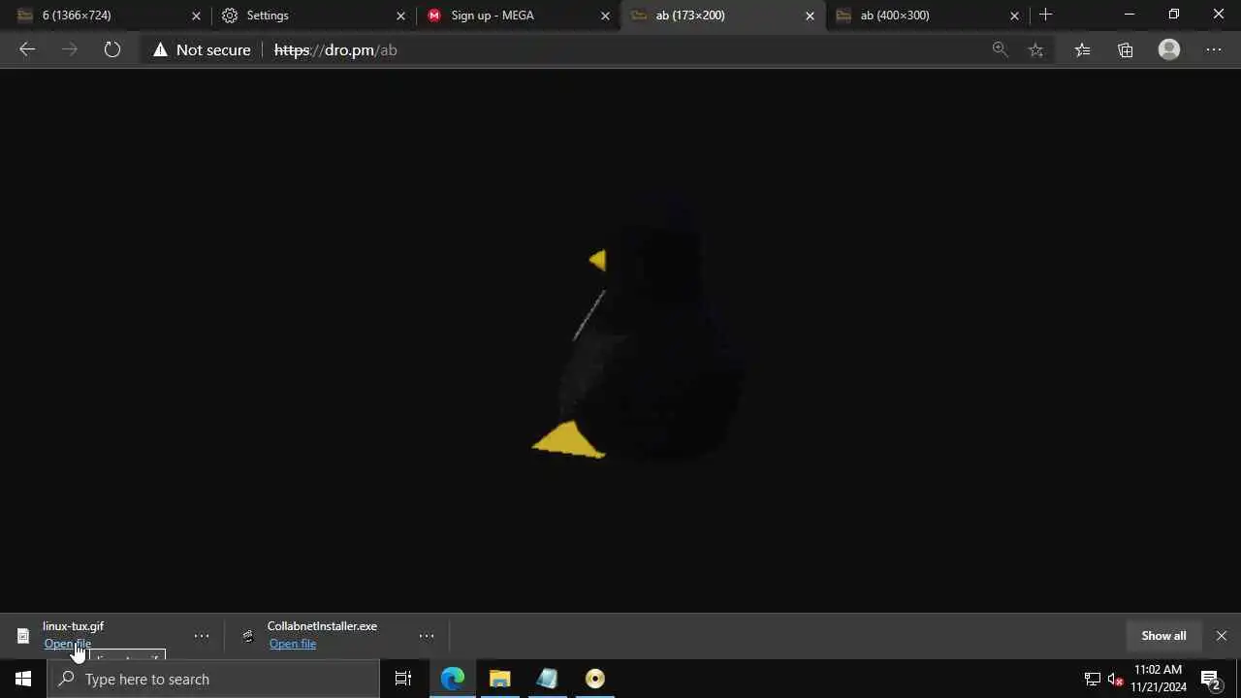1241x698 pixels.
Task: Click linux-tux.gif file icon in downloads bar
Action: (23, 636)
